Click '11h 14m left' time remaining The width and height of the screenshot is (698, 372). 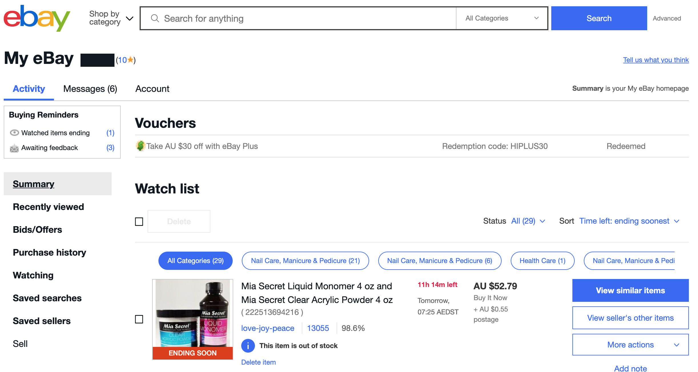pyautogui.click(x=437, y=285)
